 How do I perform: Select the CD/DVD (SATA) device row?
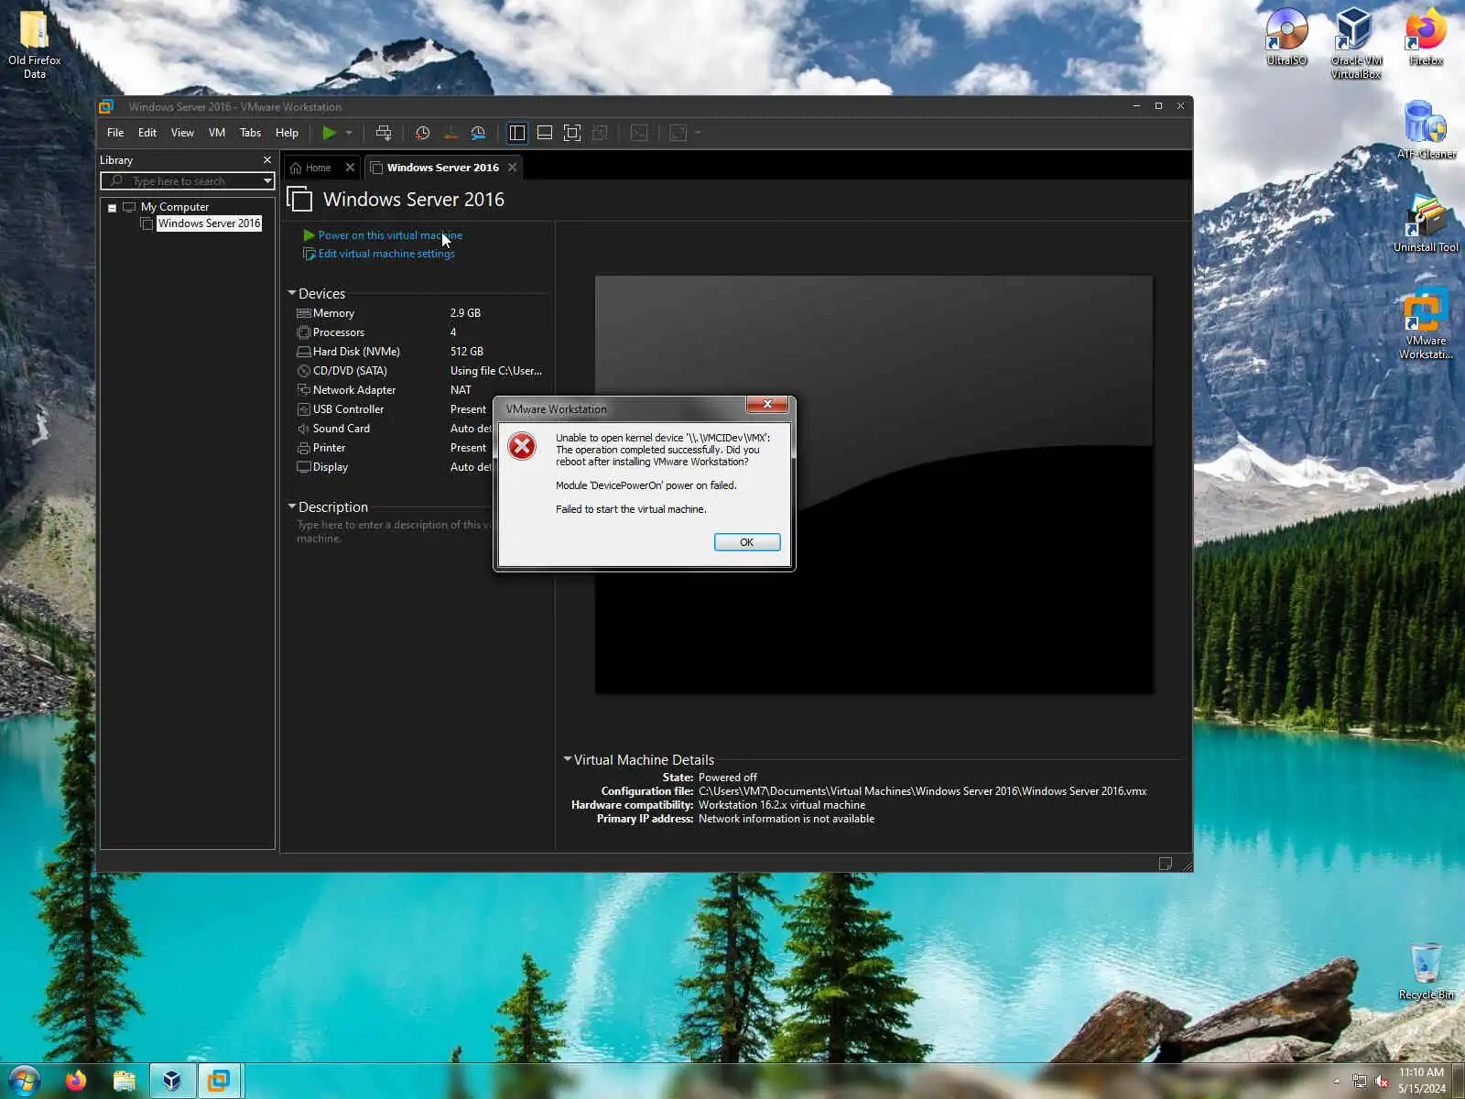click(x=421, y=371)
